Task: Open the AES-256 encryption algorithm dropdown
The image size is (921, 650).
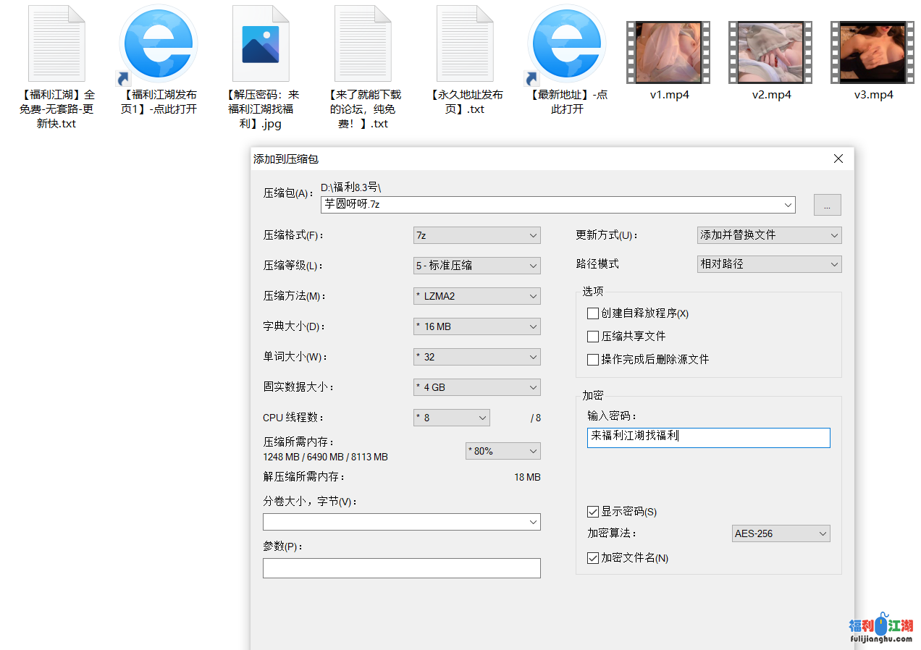Action: tap(781, 533)
